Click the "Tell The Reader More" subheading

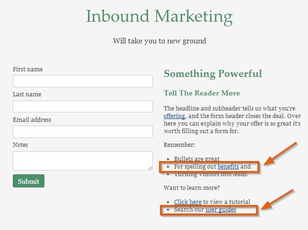pos(202,93)
